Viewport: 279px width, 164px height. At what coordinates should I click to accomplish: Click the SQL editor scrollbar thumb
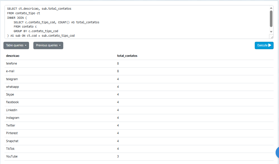click(271, 19)
